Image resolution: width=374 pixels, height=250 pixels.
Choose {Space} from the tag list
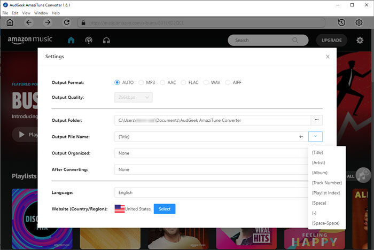[327, 203]
